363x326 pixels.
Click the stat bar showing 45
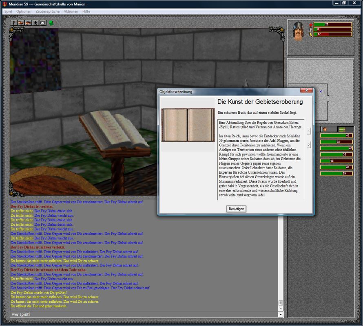[x=336, y=148]
